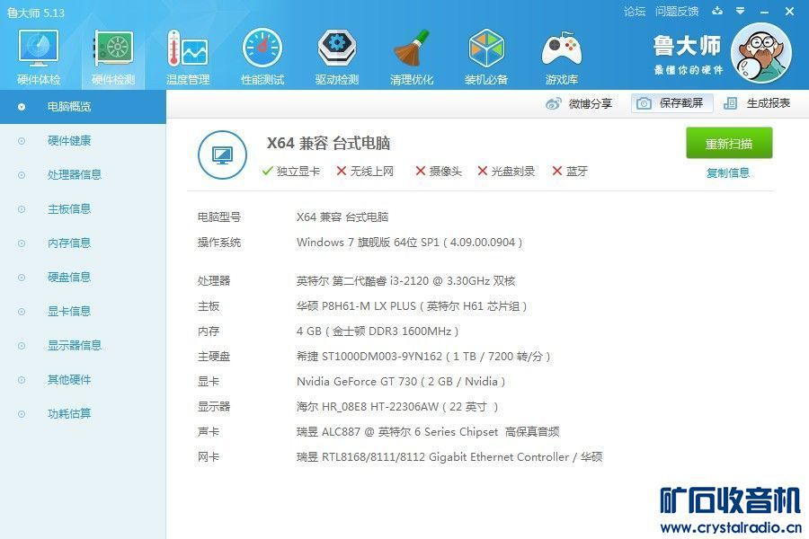809x539 pixels.
Task: Click the 华硕 P8H61-M LX PLUS value
Action: click(412, 306)
